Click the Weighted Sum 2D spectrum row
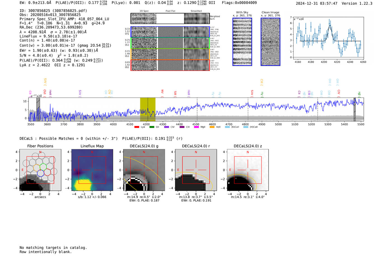Screen dimensions: 392x267 point(170,18)
